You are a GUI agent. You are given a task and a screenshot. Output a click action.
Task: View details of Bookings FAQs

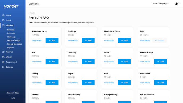click(73, 40)
